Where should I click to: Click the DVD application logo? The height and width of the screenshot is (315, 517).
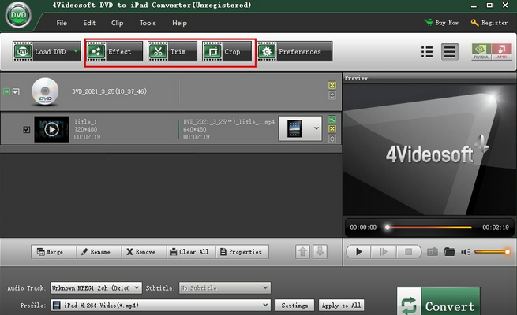point(18,15)
